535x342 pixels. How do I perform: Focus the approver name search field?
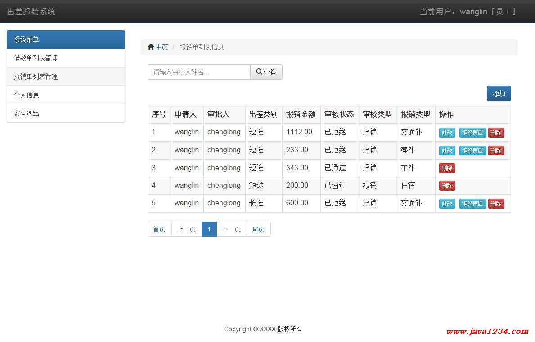199,72
